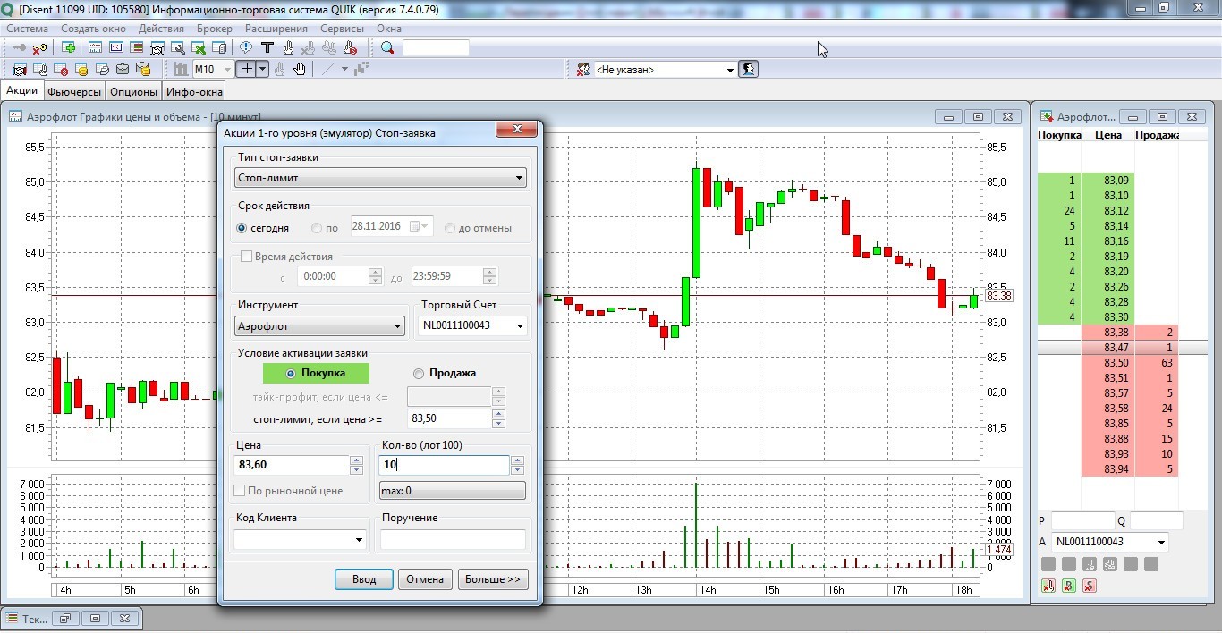Click the blue exclamation speech-bubble icon

click(x=246, y=47)
